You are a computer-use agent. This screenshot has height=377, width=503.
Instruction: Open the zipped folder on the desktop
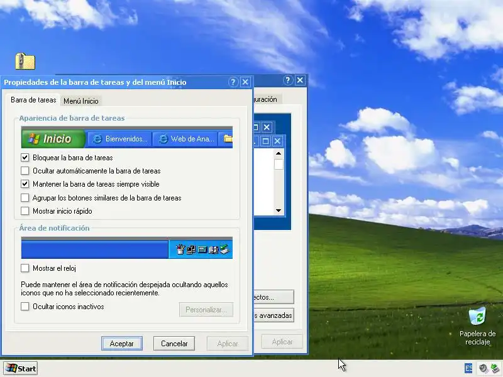[25, 61]
